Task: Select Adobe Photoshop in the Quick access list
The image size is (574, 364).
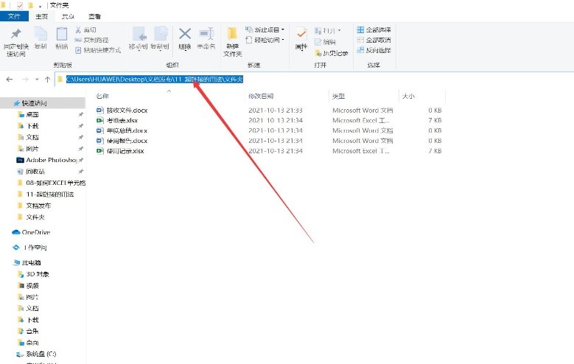Action: [x=52, y=160]
